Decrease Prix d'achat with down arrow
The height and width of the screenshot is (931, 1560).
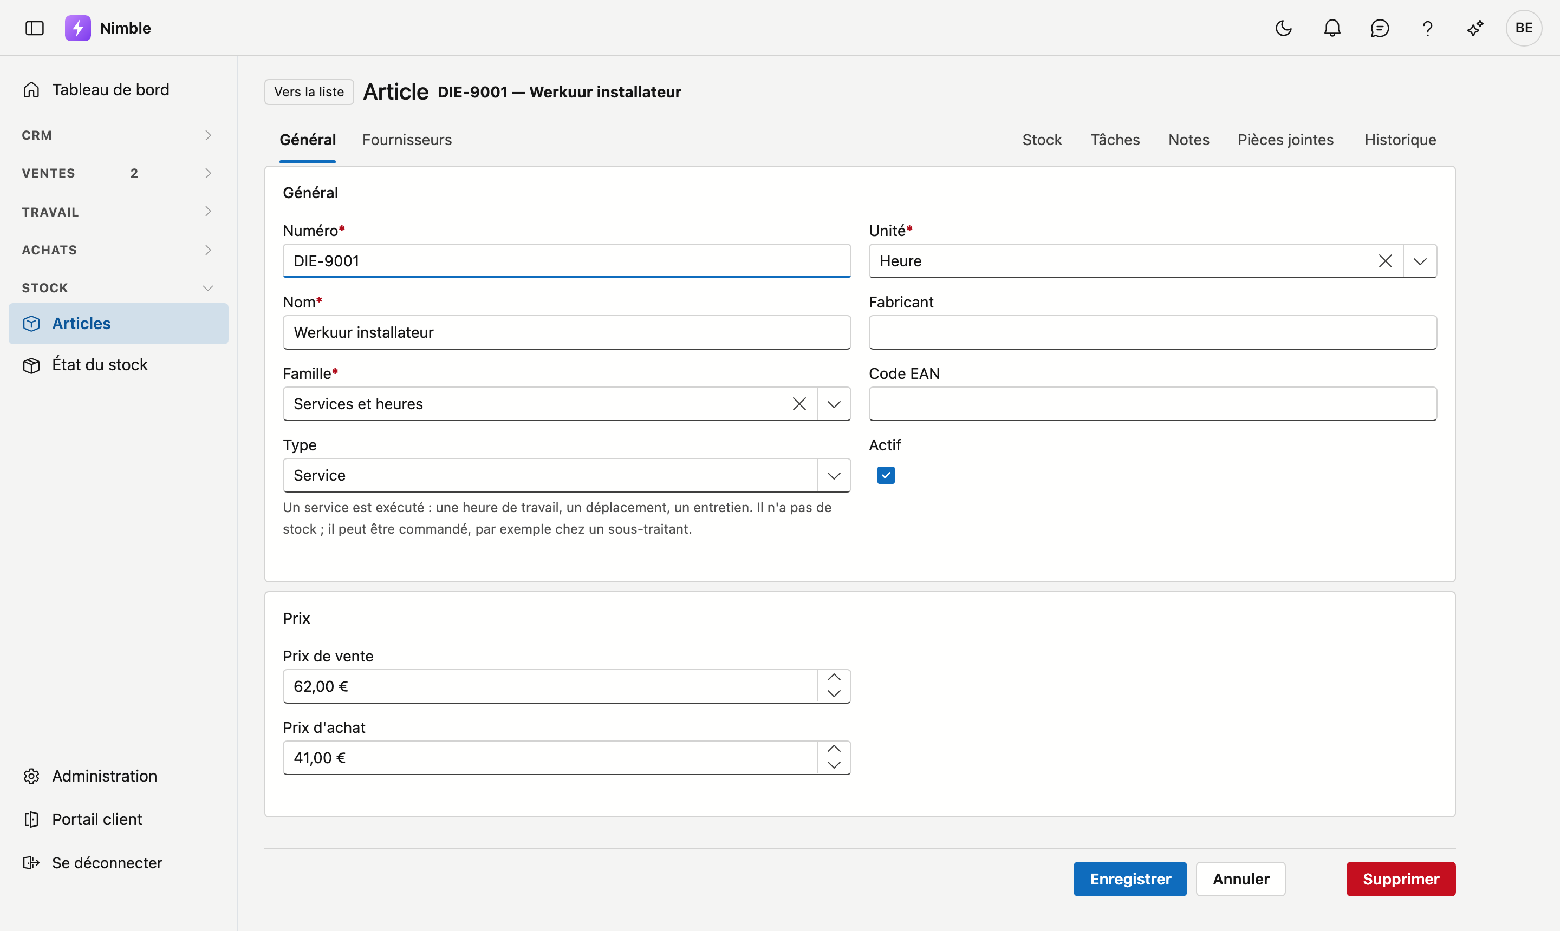click(x=834, y=765)
